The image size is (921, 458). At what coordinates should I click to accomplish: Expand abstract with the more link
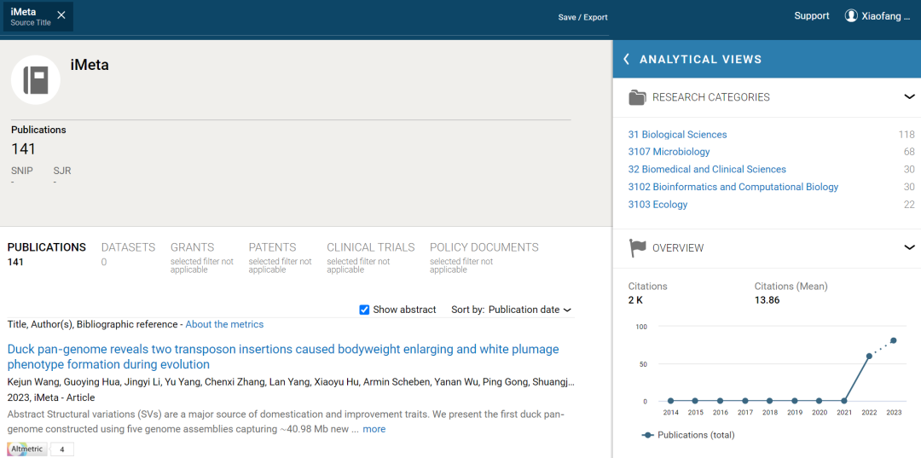click(x=374, y=429)
